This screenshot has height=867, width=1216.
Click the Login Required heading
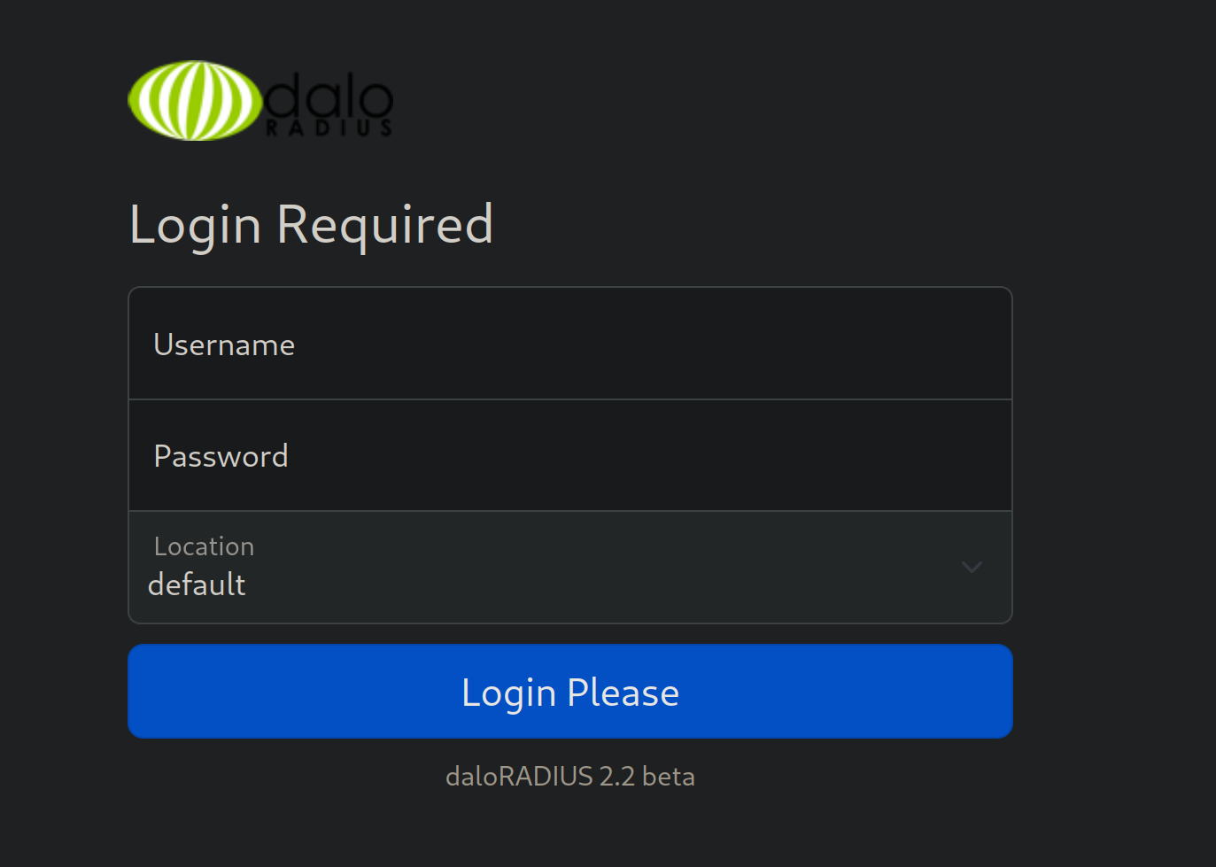pos(312,225)
